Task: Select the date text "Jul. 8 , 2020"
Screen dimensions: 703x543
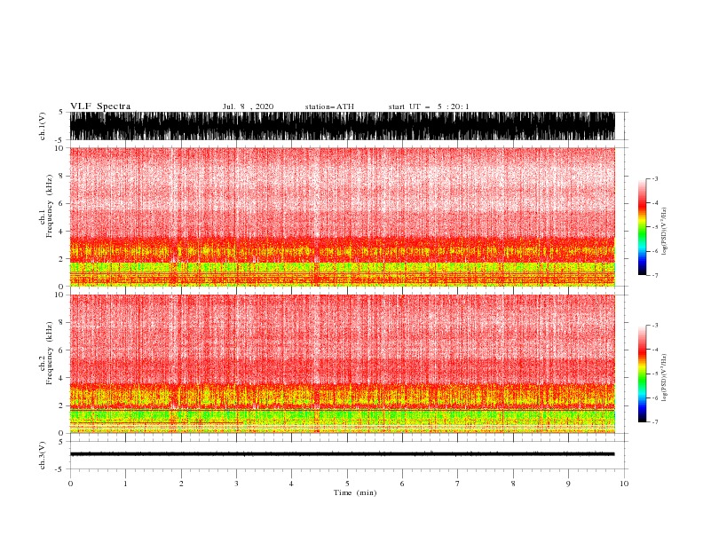Action: point(248,106)
